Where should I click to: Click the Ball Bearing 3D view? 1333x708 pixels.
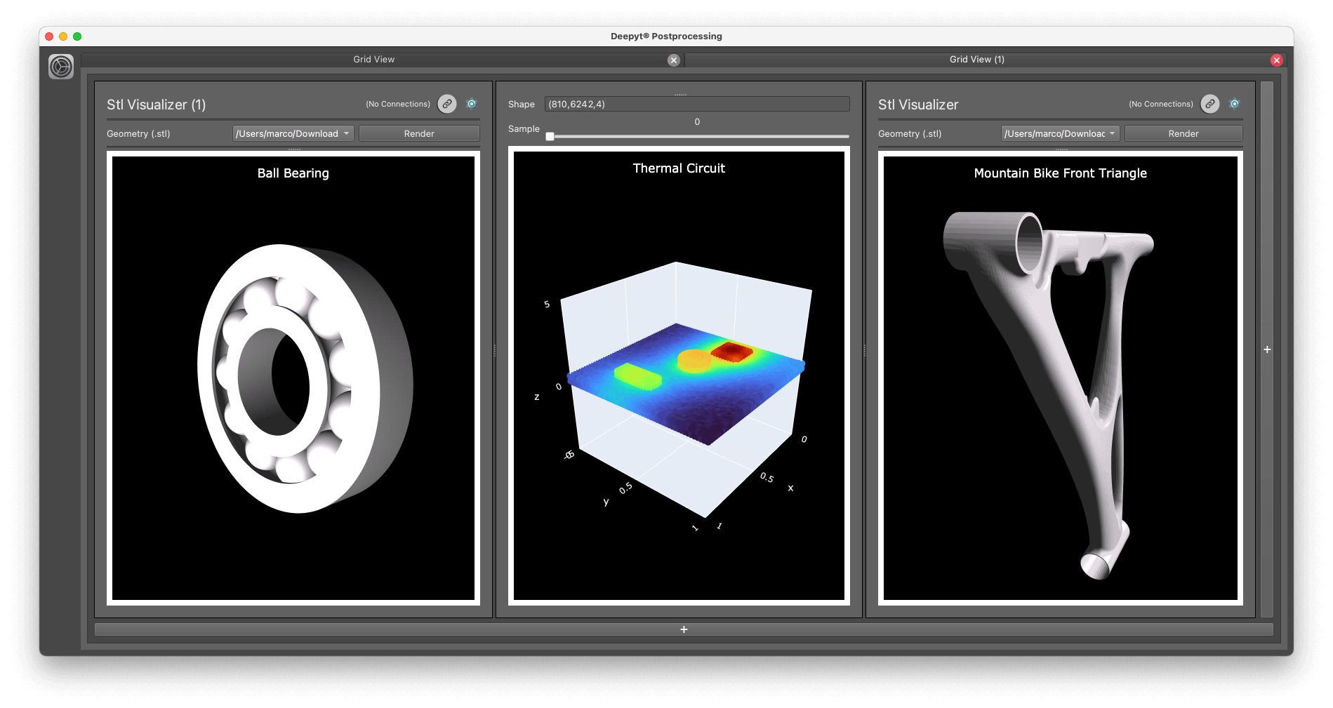293,378
